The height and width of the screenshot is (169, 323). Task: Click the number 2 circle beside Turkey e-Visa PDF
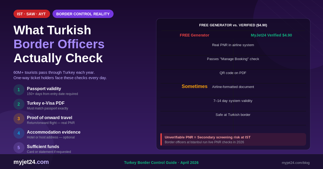coord(19,104)
